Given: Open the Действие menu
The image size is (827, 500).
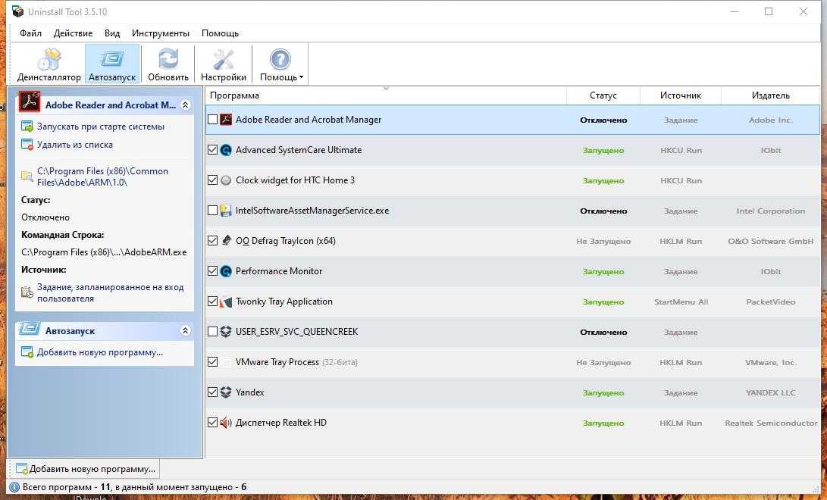Looking at the screenshot, I should [73, 33].
